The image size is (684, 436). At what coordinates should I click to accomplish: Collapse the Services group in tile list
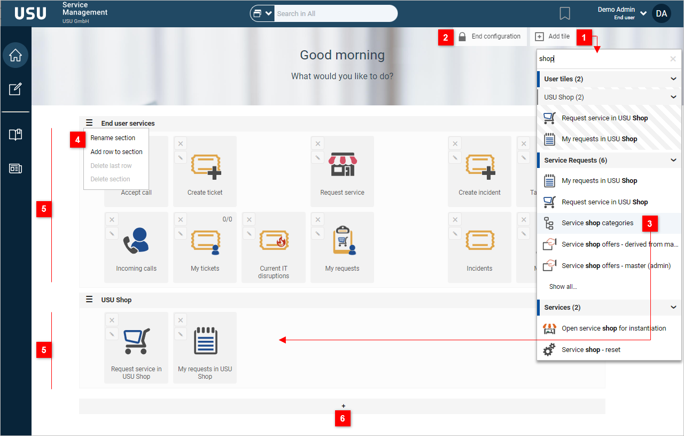(673, 308)
